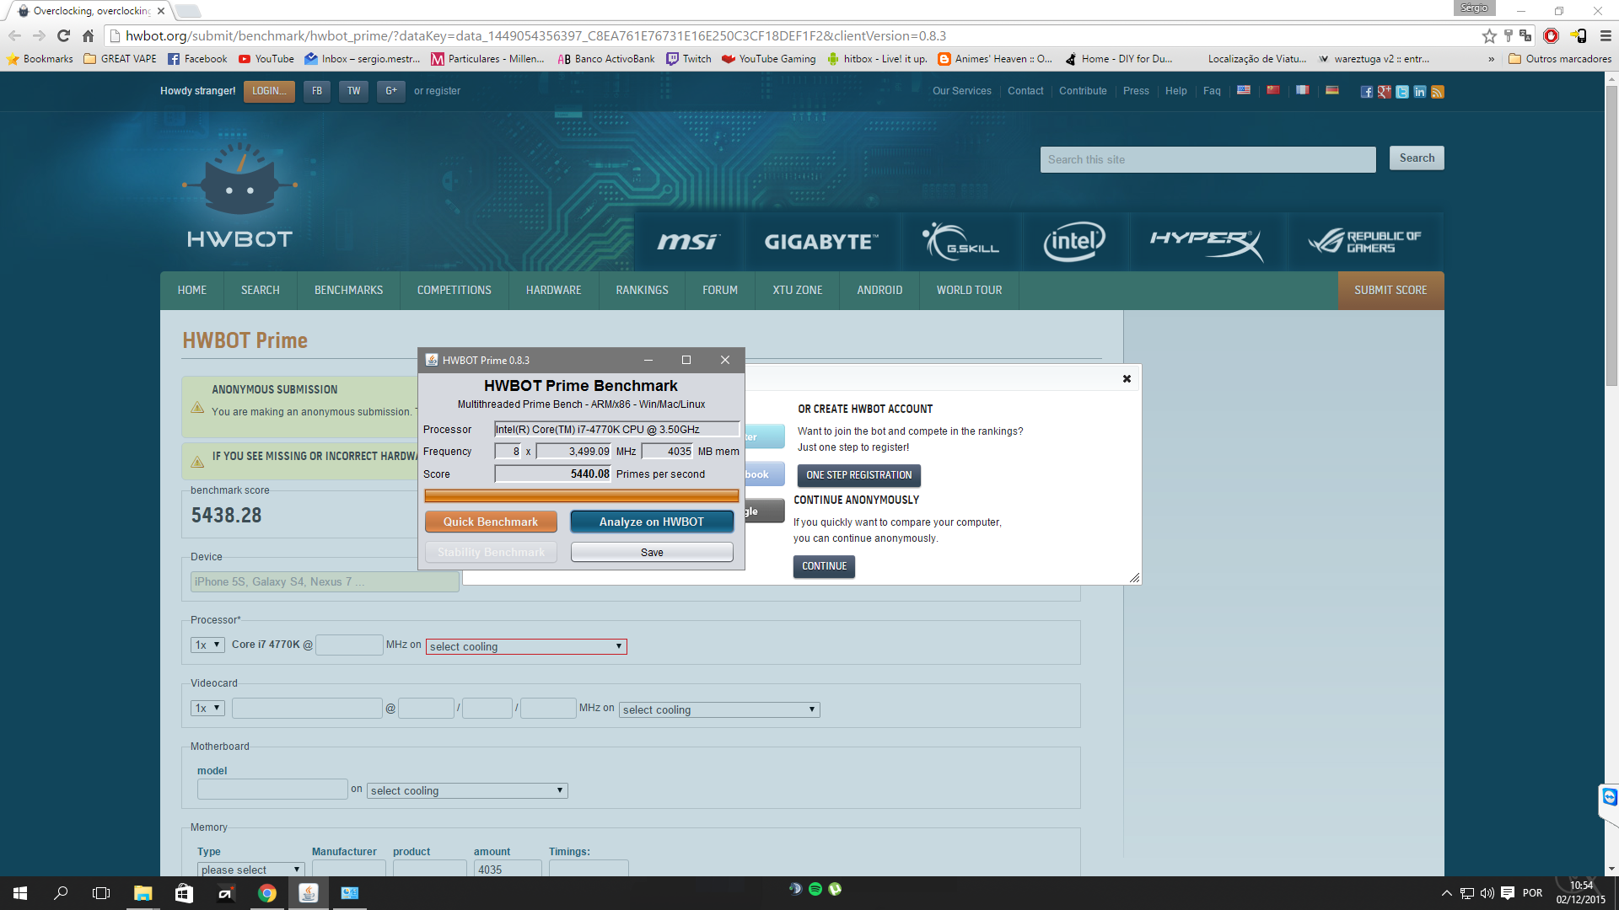Viewport: 1619px width, 910px height.
Task: Open videocard select cooling dropdown
Action: 719,709
